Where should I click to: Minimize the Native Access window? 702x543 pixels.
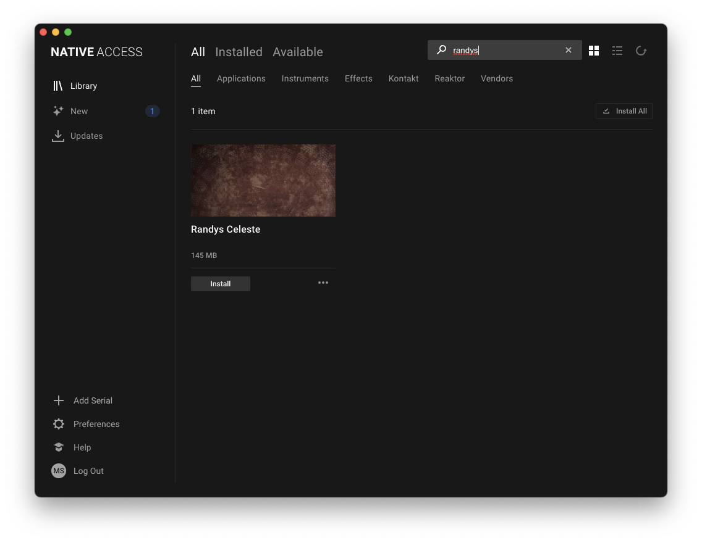tap(56, 32)
